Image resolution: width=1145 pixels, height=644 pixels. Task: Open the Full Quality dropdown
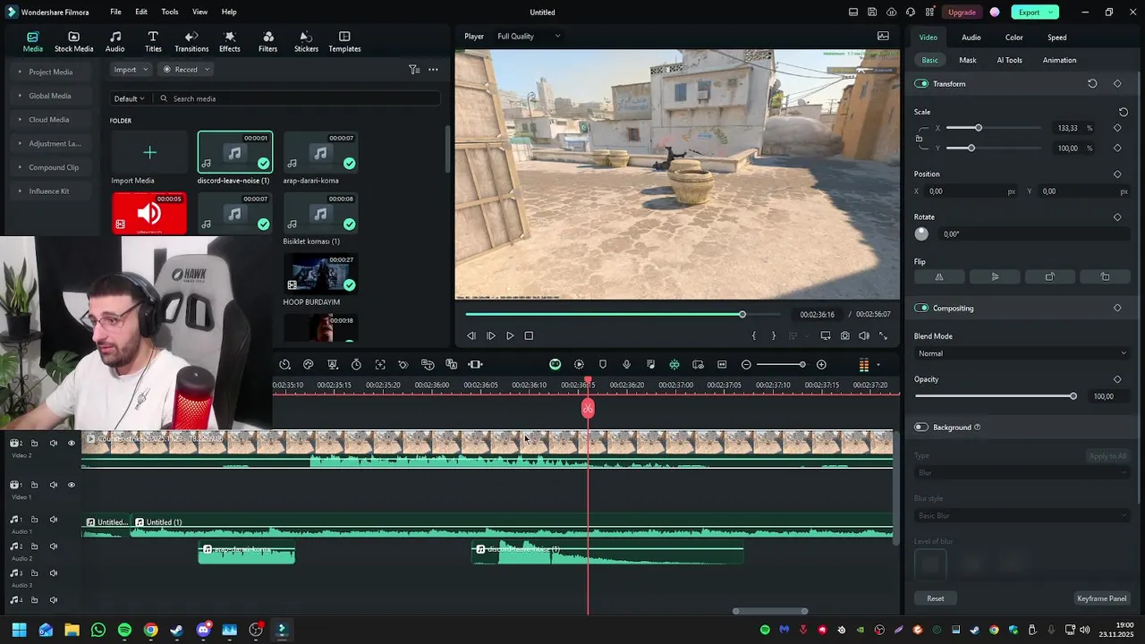(x=528, y=37)
